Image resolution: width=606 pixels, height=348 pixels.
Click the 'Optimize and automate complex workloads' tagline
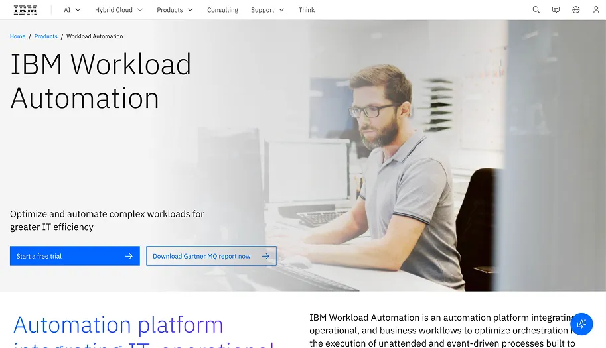point(107,220)
